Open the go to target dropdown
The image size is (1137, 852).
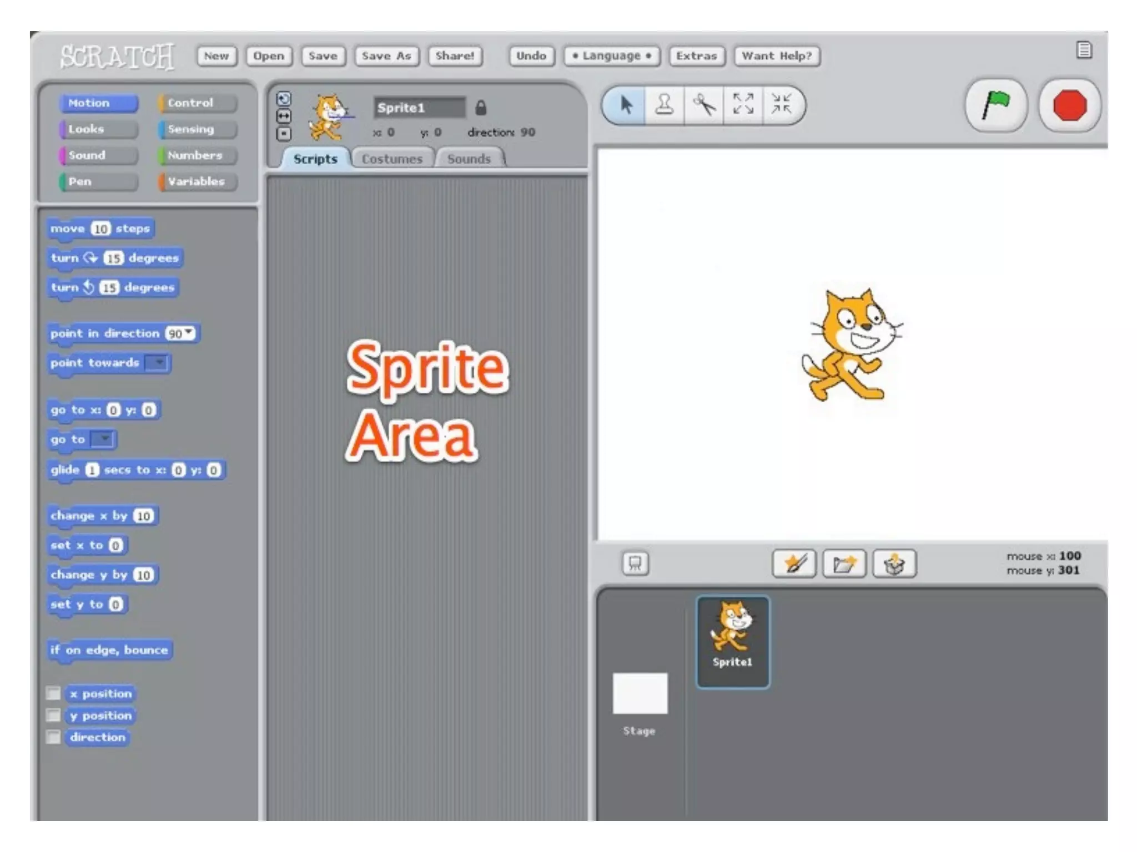(103, 439)
